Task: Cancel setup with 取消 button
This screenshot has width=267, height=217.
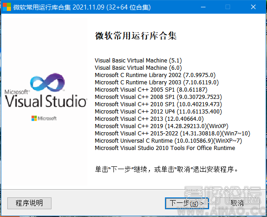Action: tap(237, 203)
